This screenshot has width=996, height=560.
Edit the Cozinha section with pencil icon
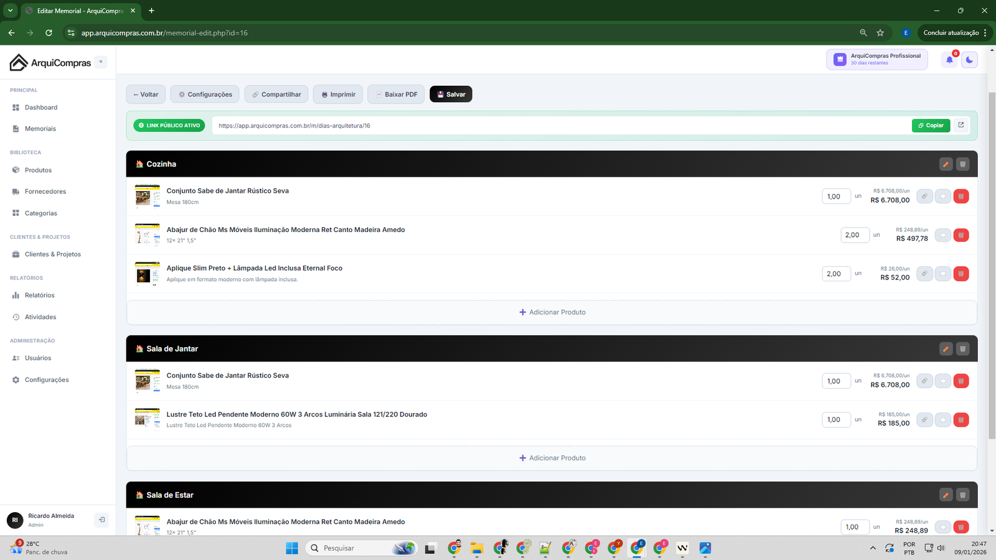tap(946, 164)
